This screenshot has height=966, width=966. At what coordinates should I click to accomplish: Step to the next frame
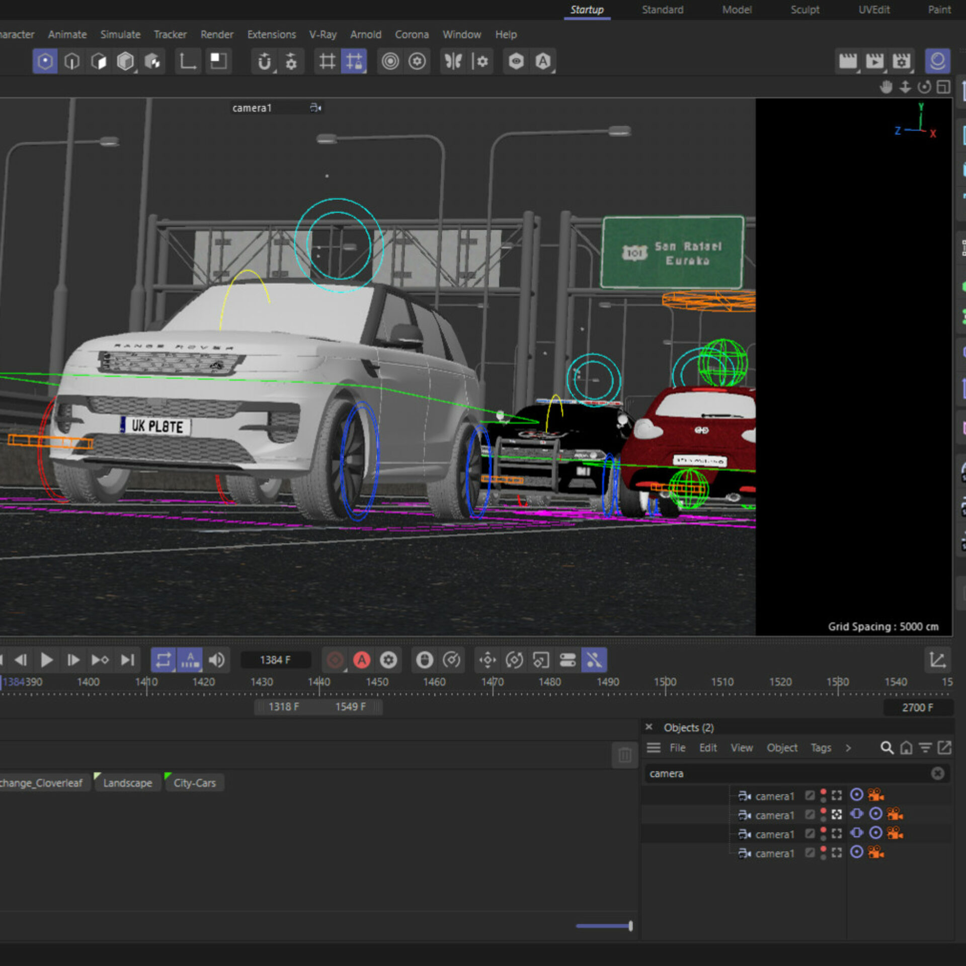(73, 660)
